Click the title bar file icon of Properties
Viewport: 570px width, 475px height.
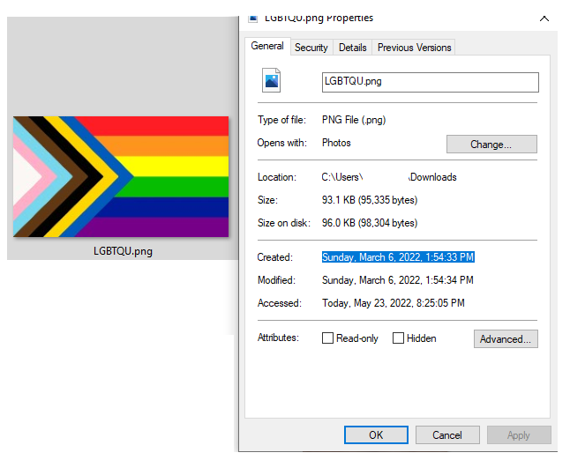[x=253, y=19]
